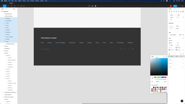The width and height of the screenshot is (185, 104).
Task: Click the fill color swatch in Fill row
Action: point(170,56)
